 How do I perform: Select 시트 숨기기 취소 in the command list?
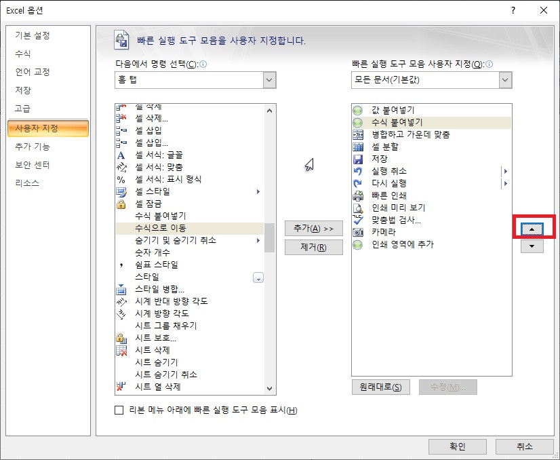[190, 375]
